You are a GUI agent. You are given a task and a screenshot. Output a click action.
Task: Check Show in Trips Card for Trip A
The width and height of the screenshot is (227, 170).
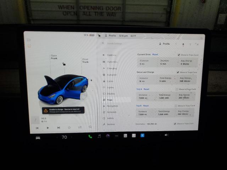[177, 89]
